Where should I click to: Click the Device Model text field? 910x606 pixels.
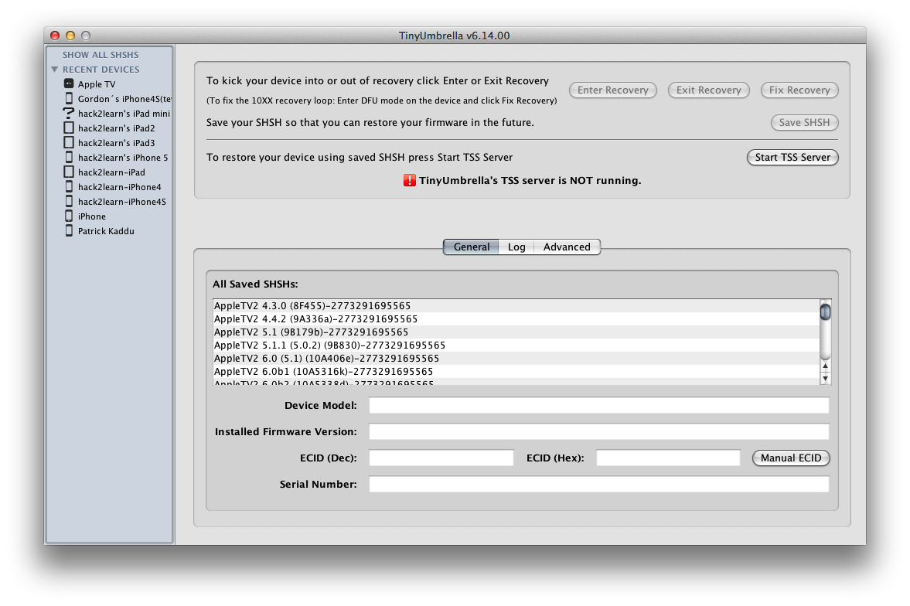coord(598,406)
